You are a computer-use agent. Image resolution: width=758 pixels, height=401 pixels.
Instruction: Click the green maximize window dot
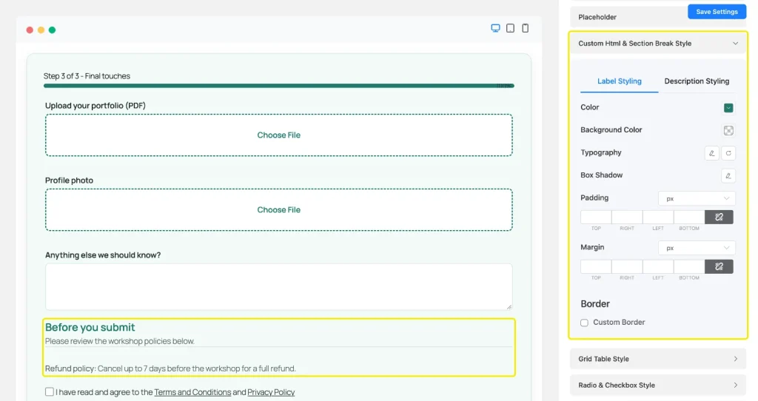click(x=53, y=30)
